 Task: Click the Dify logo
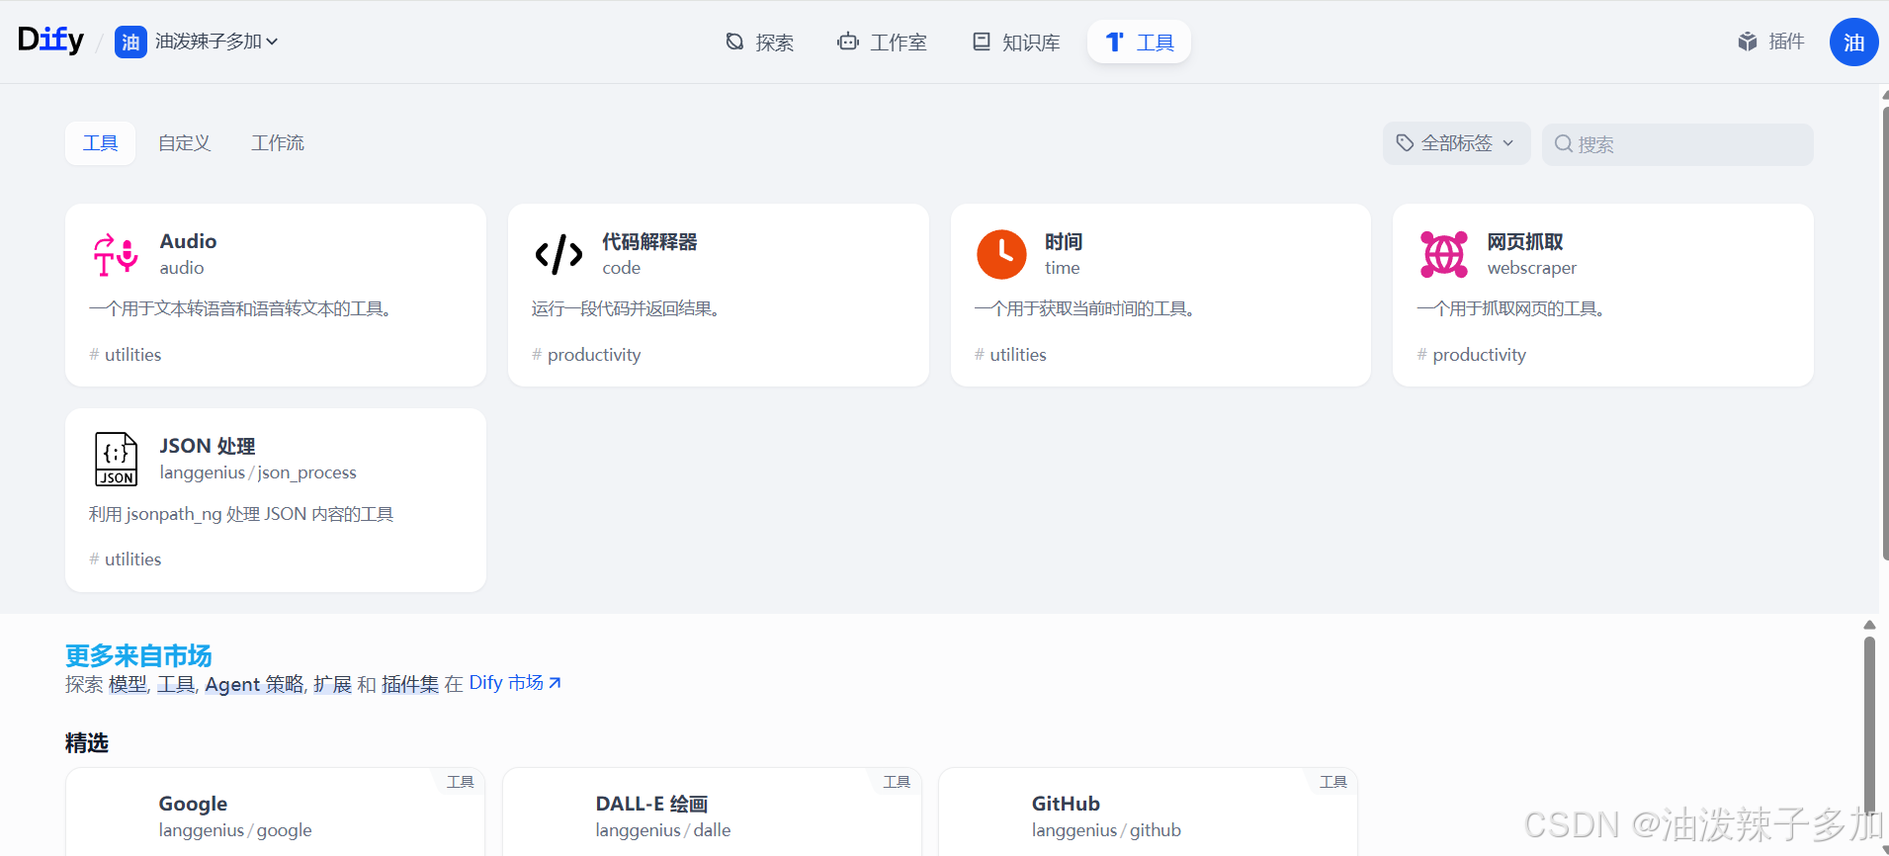(50, 41)
